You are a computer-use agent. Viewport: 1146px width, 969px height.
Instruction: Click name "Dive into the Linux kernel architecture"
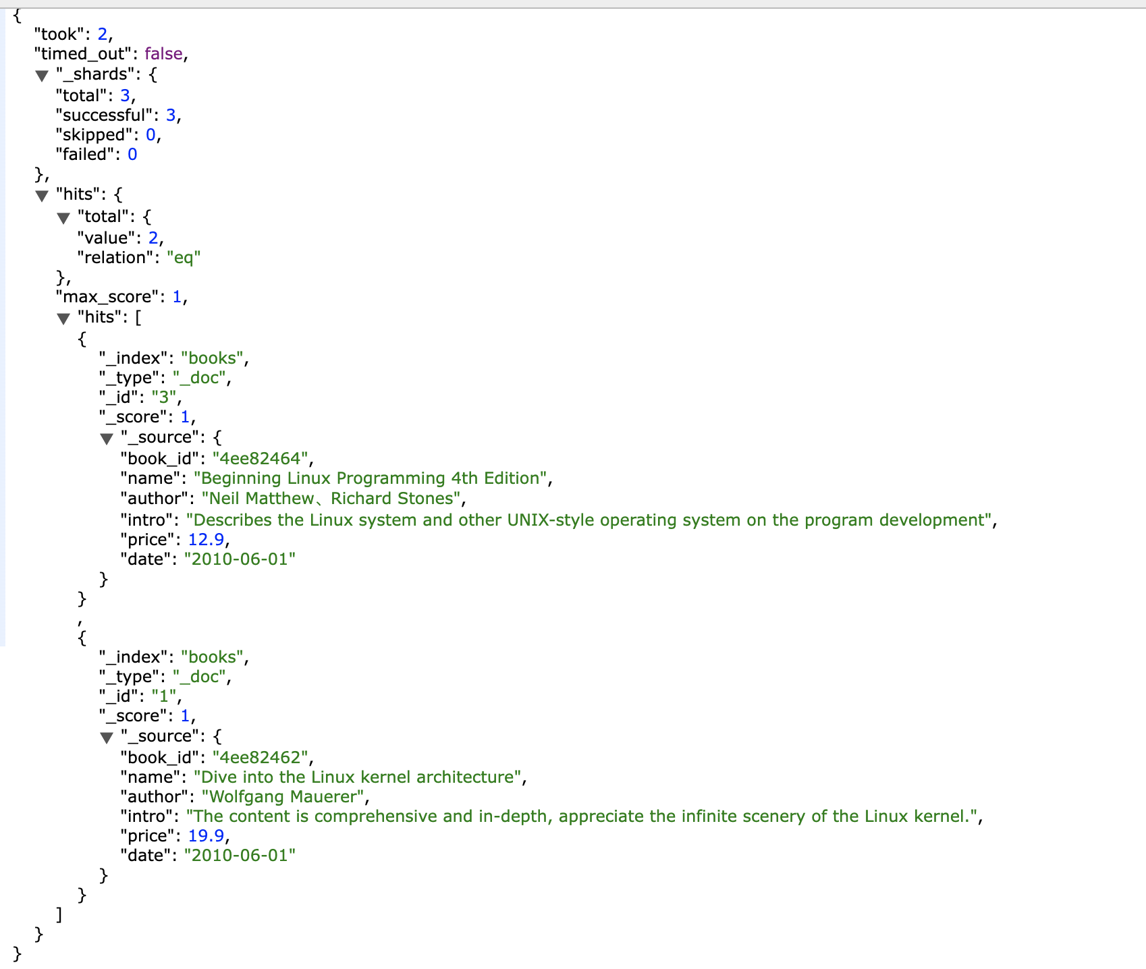pos(358,777)
